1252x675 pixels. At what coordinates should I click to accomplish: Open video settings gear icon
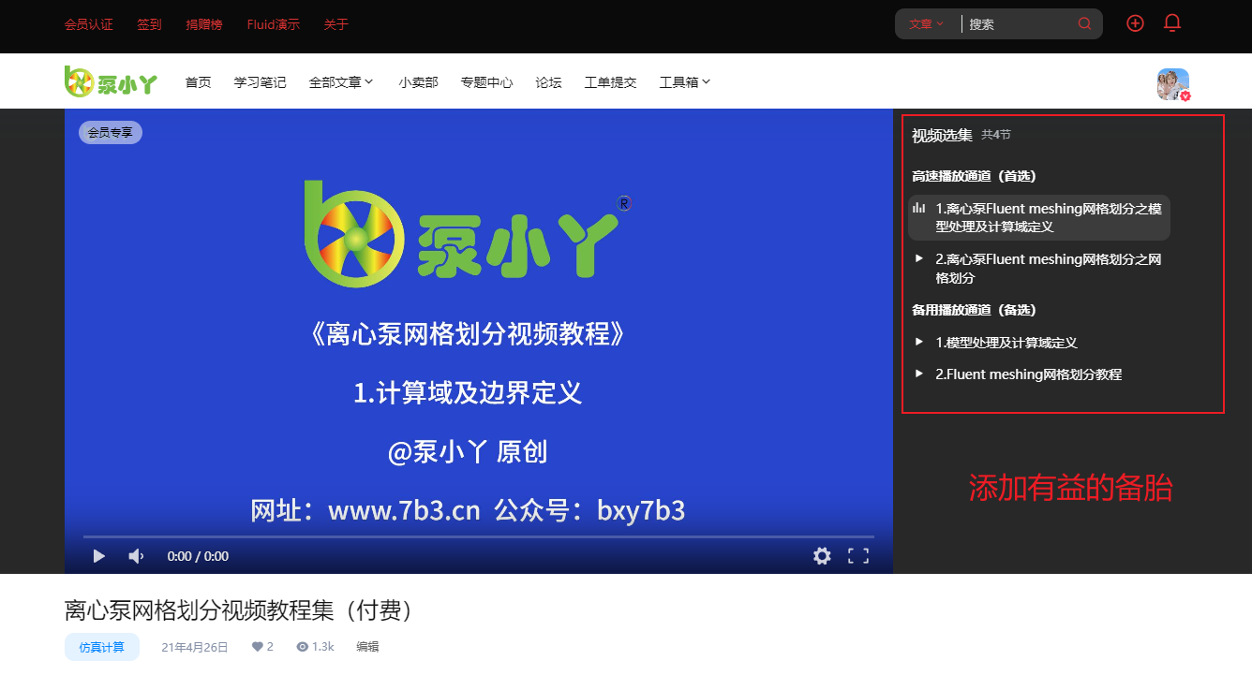822,556
